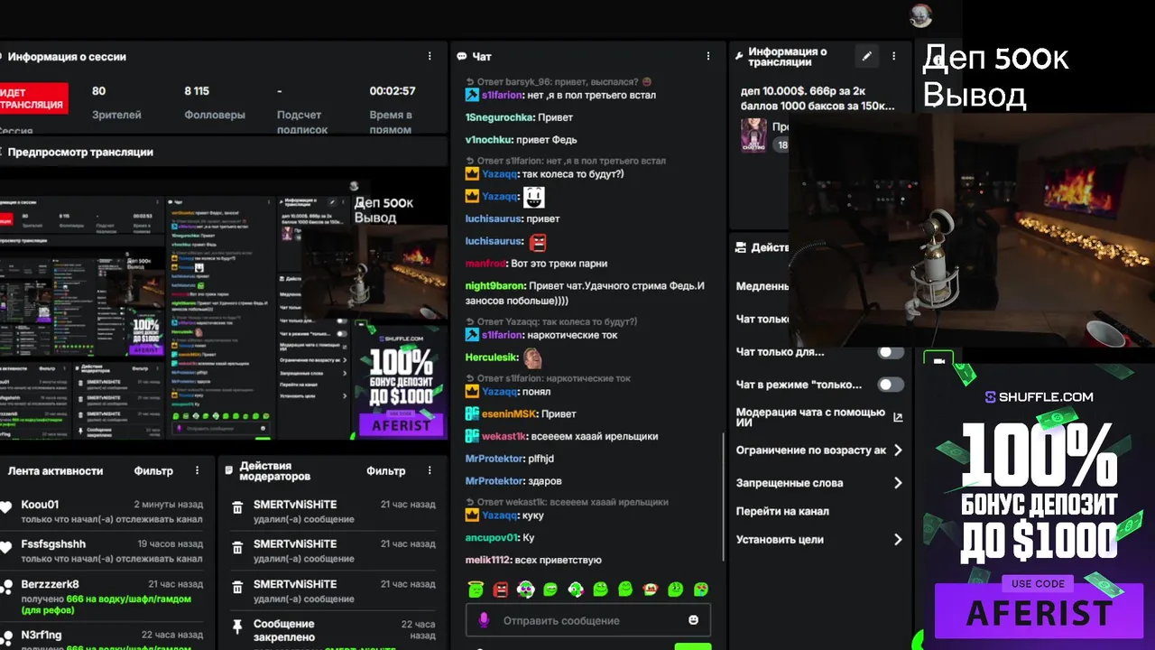
Task: Click username 1Snegurochka in chat
Action: pos(500,117)
